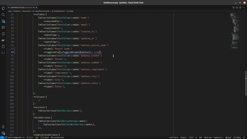
Task: Show errors and warnings from the status bar
Action: click(x=30, y=137)
